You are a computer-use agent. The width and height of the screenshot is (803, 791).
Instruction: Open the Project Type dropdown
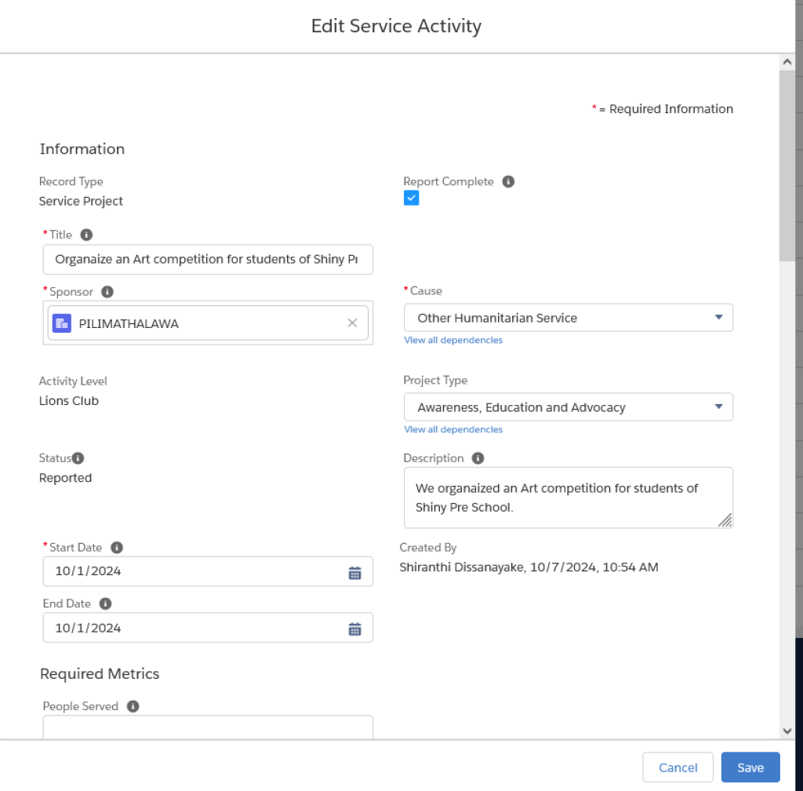click(x=569, y=407)
